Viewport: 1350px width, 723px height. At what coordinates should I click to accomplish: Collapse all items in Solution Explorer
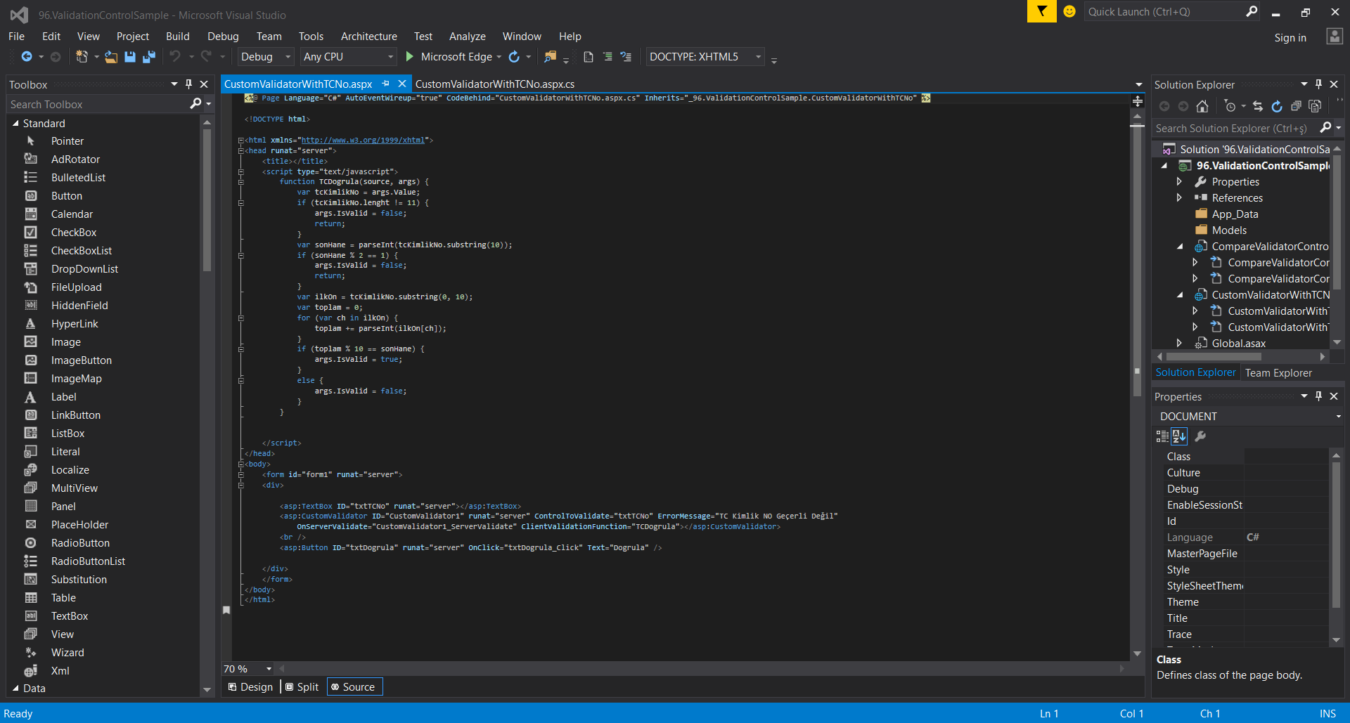pyautogui.click(x=1296, y=106)
